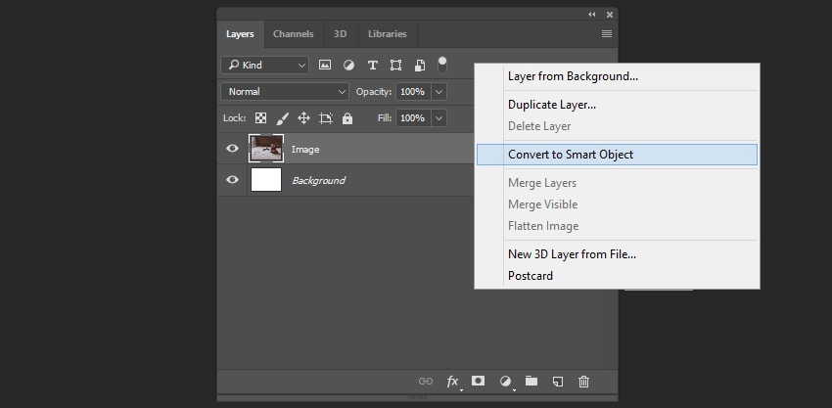This screenshot has width=832, height=408.
Task: Filter layers by pixel layer icon
Action: (x=325, y=66)
